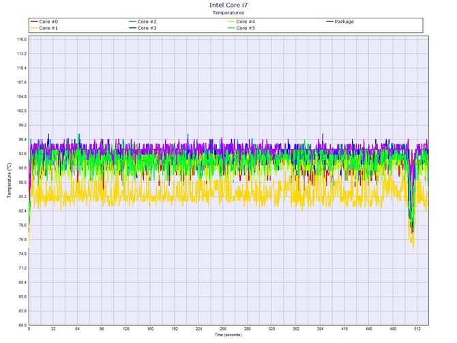Click the 116.0 y-axis value
457x343 pixels.
coord(22,40)
